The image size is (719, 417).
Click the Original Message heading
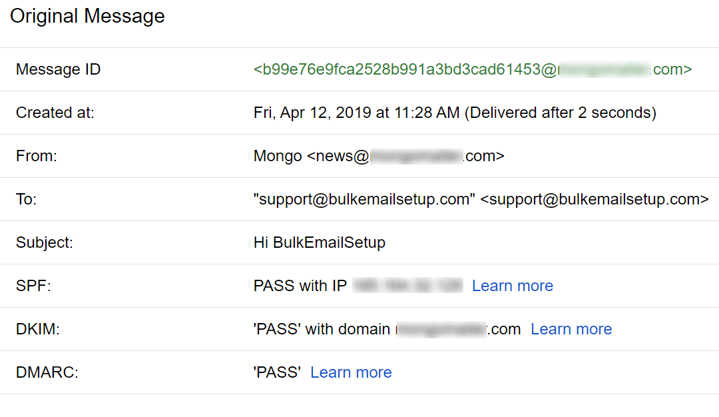pos(87,16)
